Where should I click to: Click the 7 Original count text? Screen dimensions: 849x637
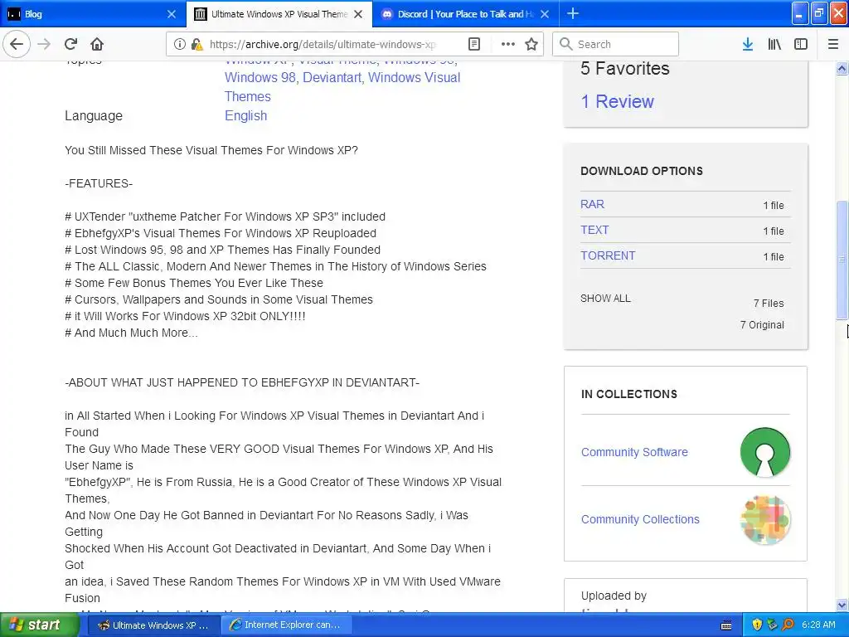pos(762,325)
